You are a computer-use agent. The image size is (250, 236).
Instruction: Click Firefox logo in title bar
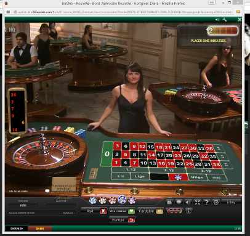tap(6, 3)
